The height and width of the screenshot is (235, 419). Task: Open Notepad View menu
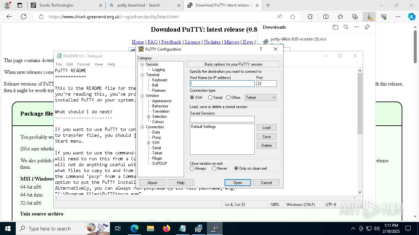[99, 64]
